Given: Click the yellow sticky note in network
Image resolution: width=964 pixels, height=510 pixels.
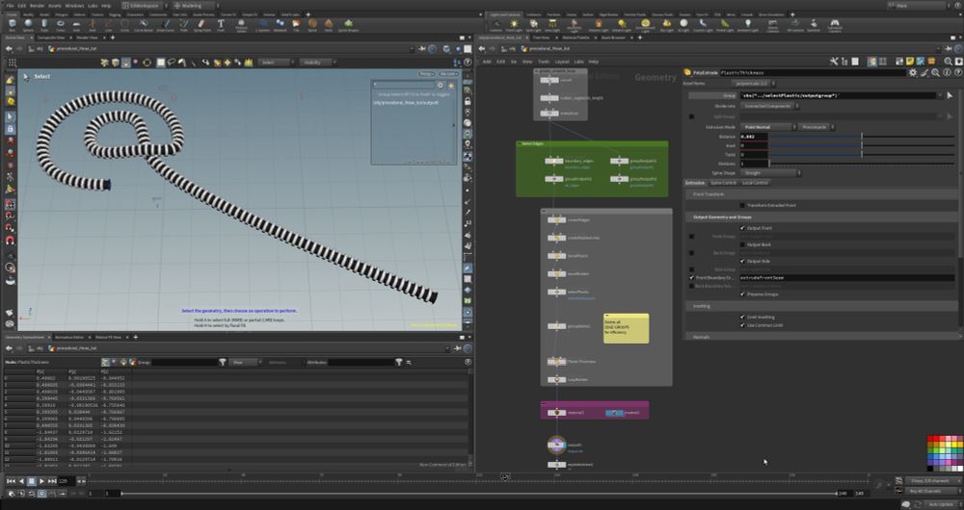Looking at the screenshot, I should [x=626, y=328].
